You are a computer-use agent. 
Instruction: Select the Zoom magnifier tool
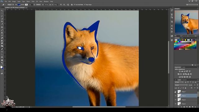point(2,63)
